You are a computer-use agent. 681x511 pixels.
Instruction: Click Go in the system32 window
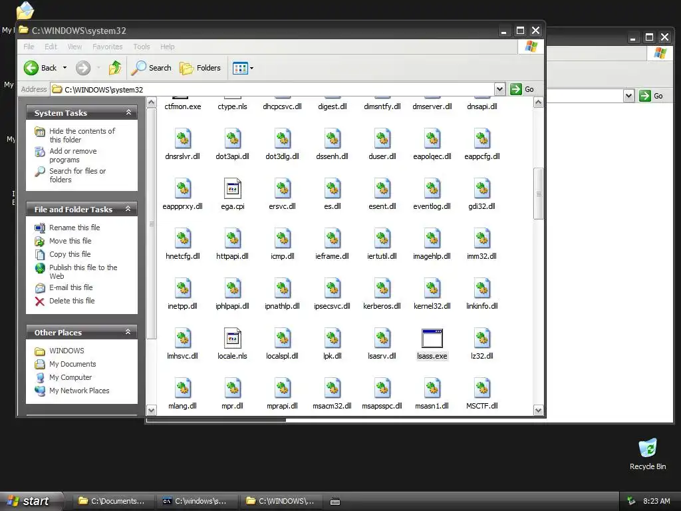[522, 89]
